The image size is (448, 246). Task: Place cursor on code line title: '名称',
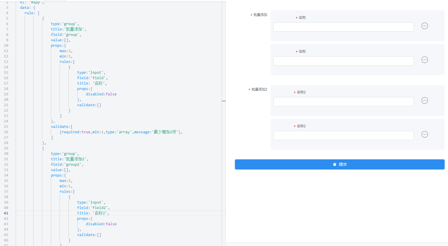coord(92,83)
